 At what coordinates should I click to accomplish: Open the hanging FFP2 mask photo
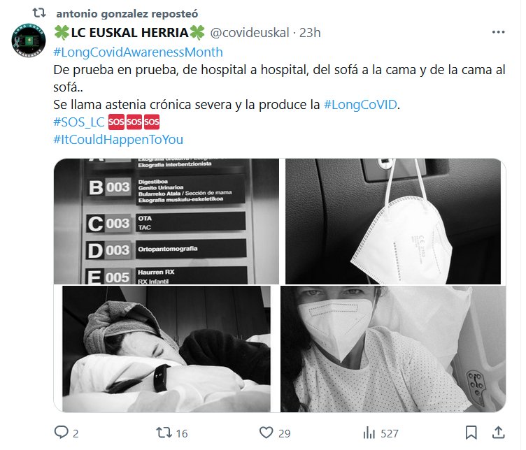pos(393,221)
